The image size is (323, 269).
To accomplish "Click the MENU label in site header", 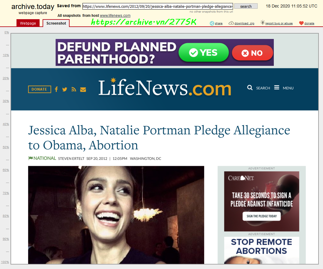I will click(x=288, y=88).
